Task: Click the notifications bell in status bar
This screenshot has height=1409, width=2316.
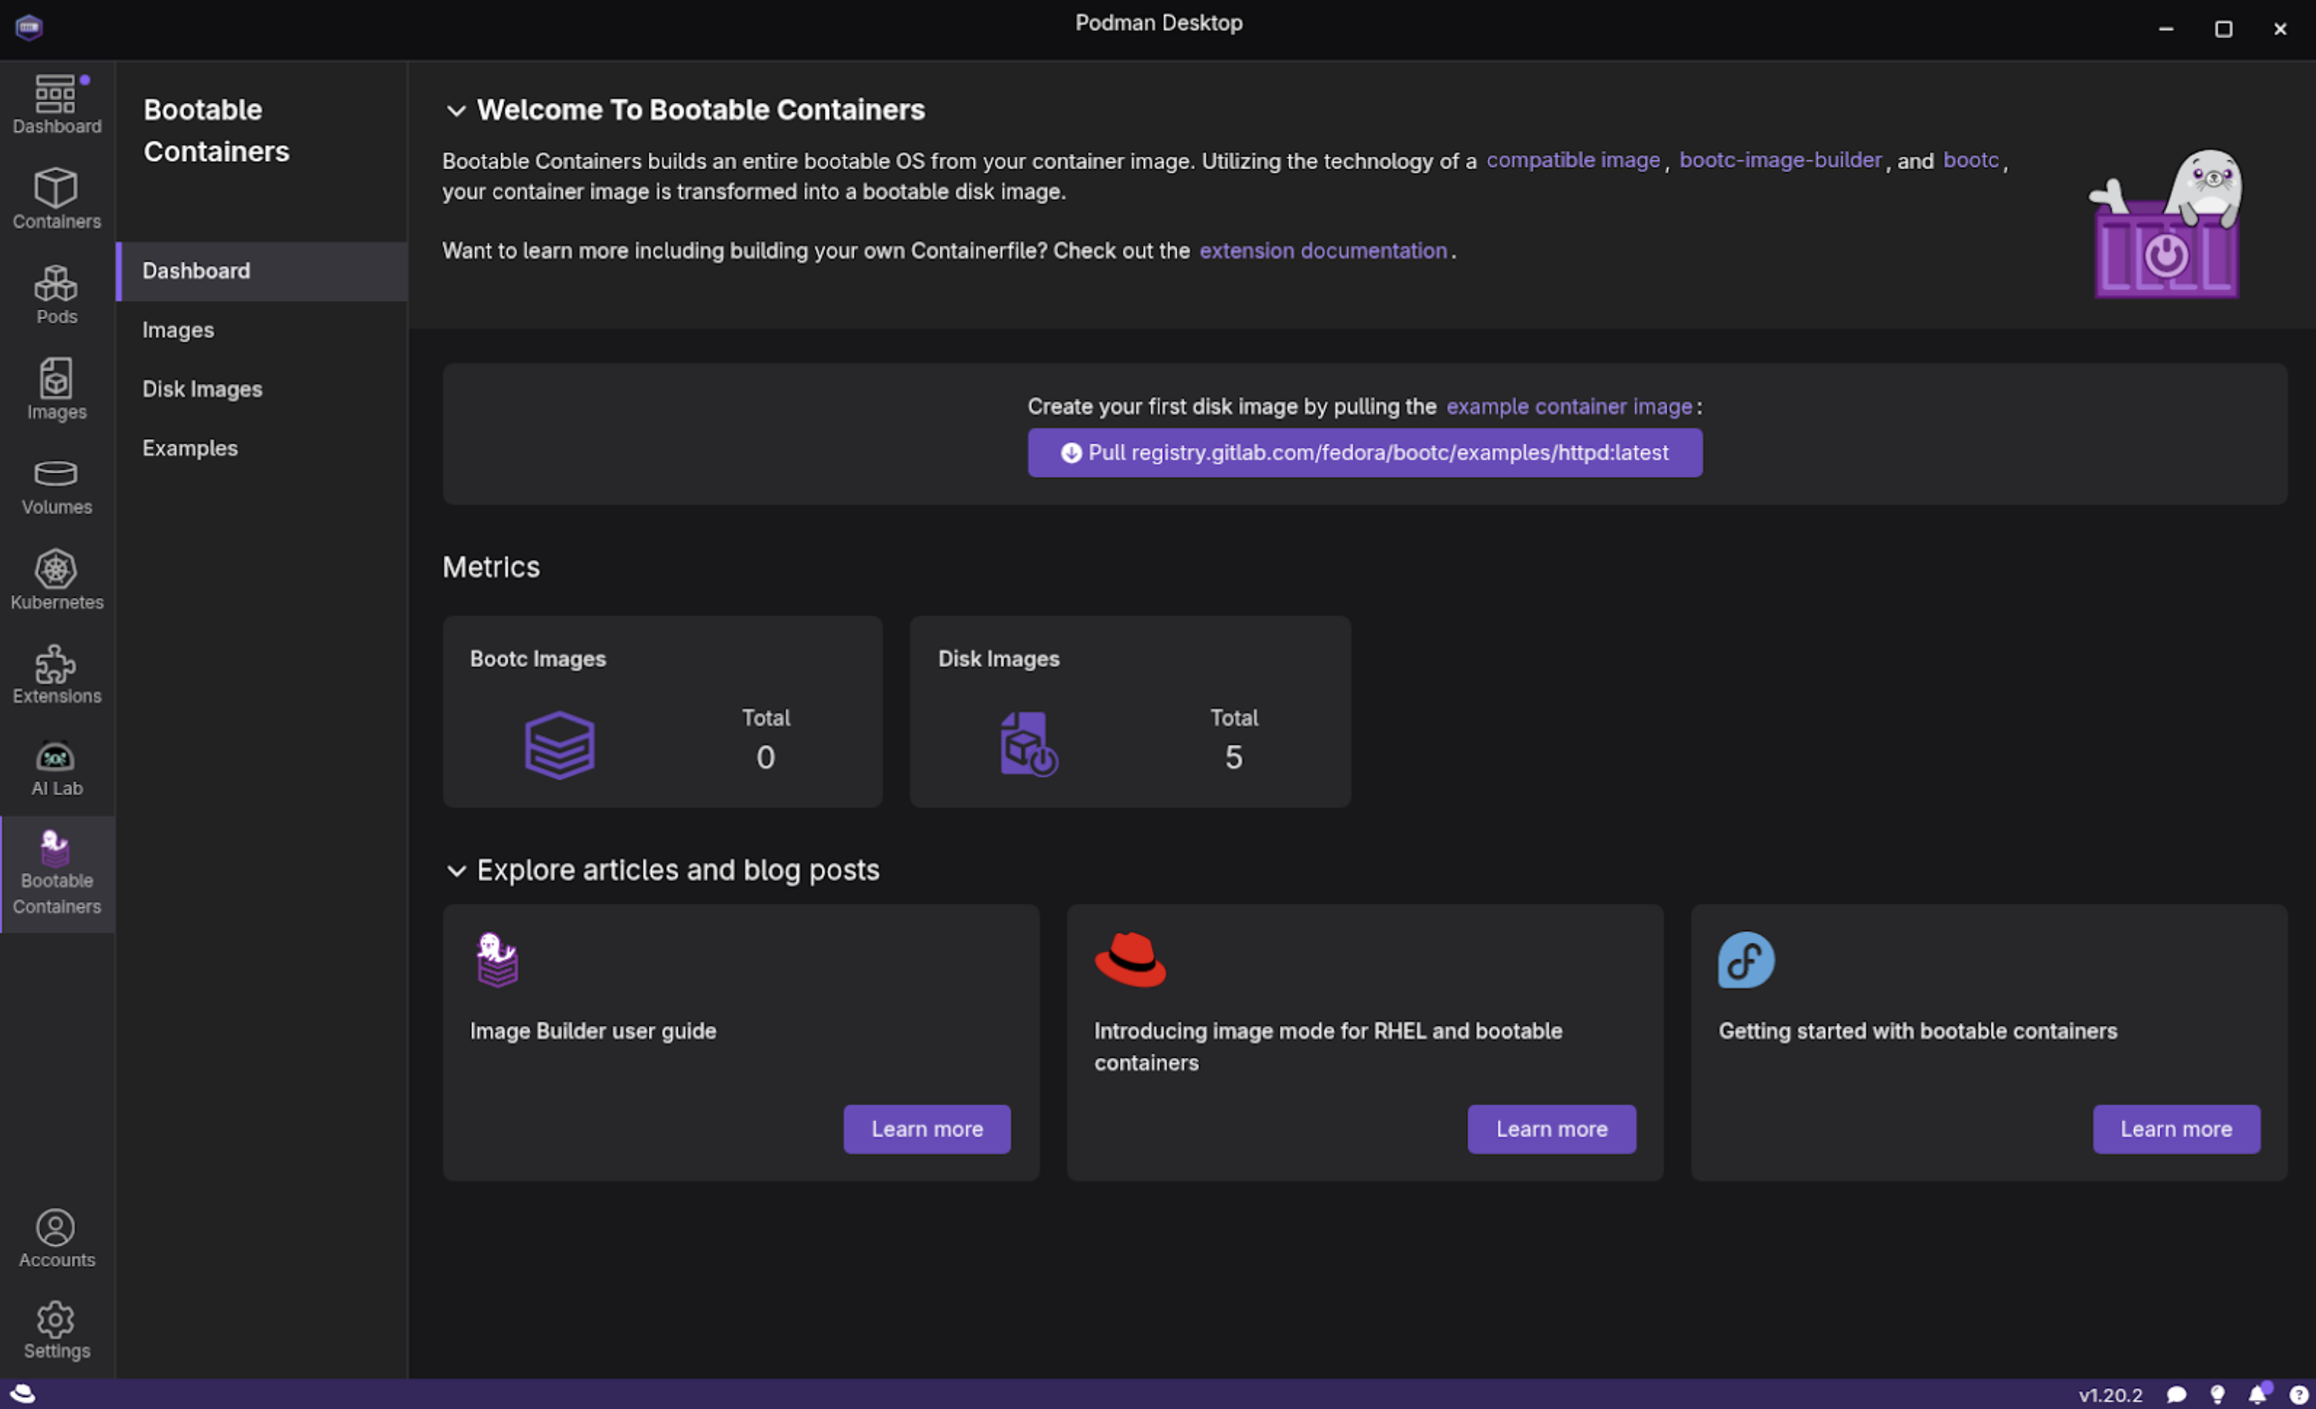Action: click(x=2258, y=1395)
